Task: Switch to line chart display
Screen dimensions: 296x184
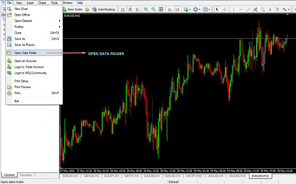Action: tap(138, 9)
